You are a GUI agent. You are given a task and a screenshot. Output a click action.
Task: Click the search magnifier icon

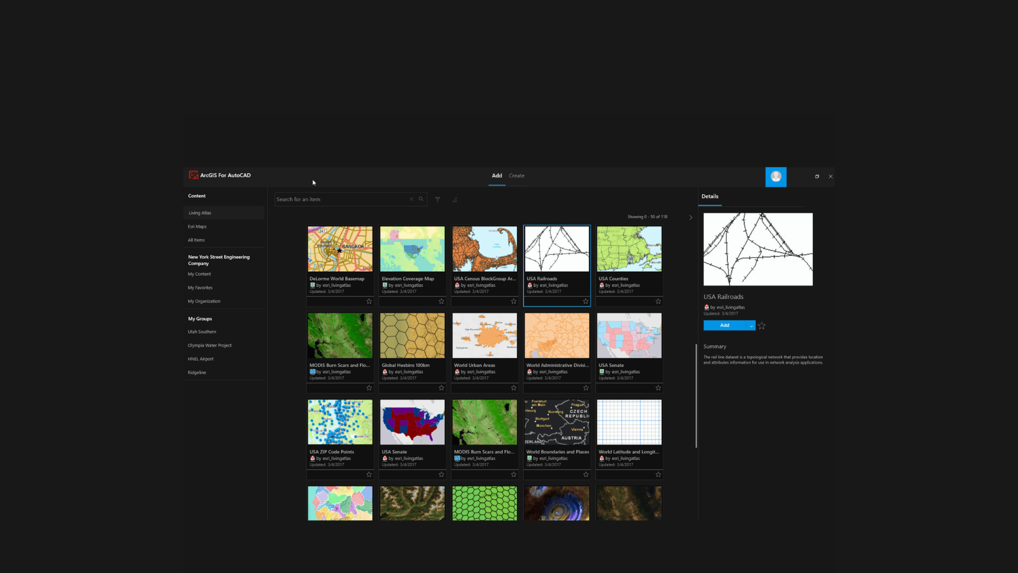pyautogui.click(x=421, y=199)
